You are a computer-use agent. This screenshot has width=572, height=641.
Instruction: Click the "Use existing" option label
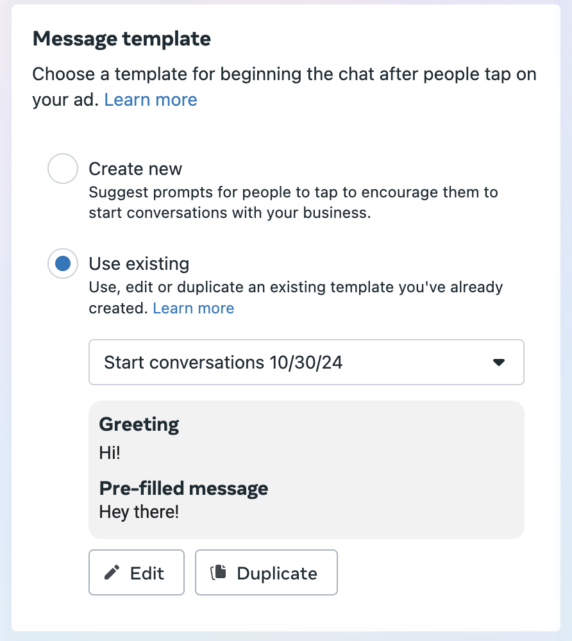pos(139,264)
